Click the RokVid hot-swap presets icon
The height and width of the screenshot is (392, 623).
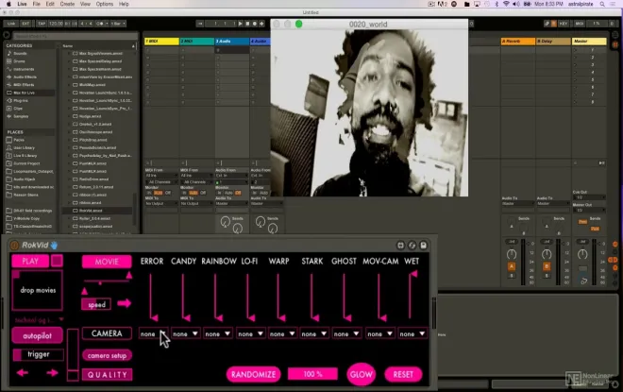412,246
